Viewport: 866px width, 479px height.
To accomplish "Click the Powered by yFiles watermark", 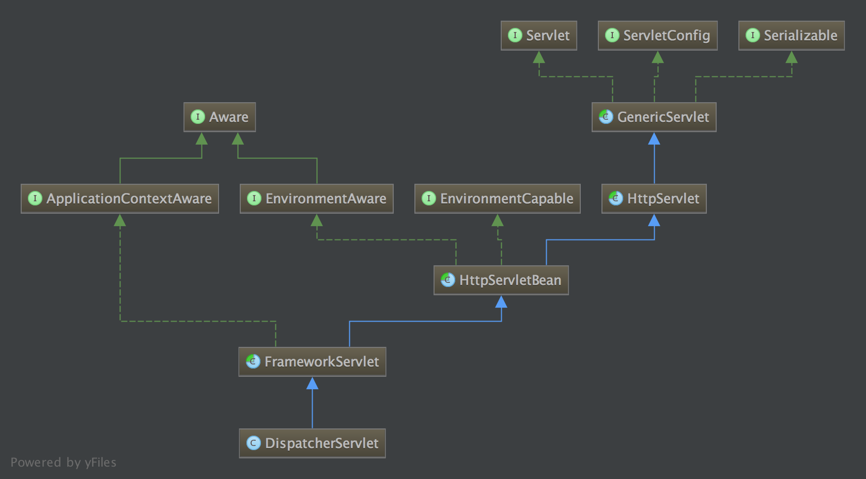I will click(63, 462).
